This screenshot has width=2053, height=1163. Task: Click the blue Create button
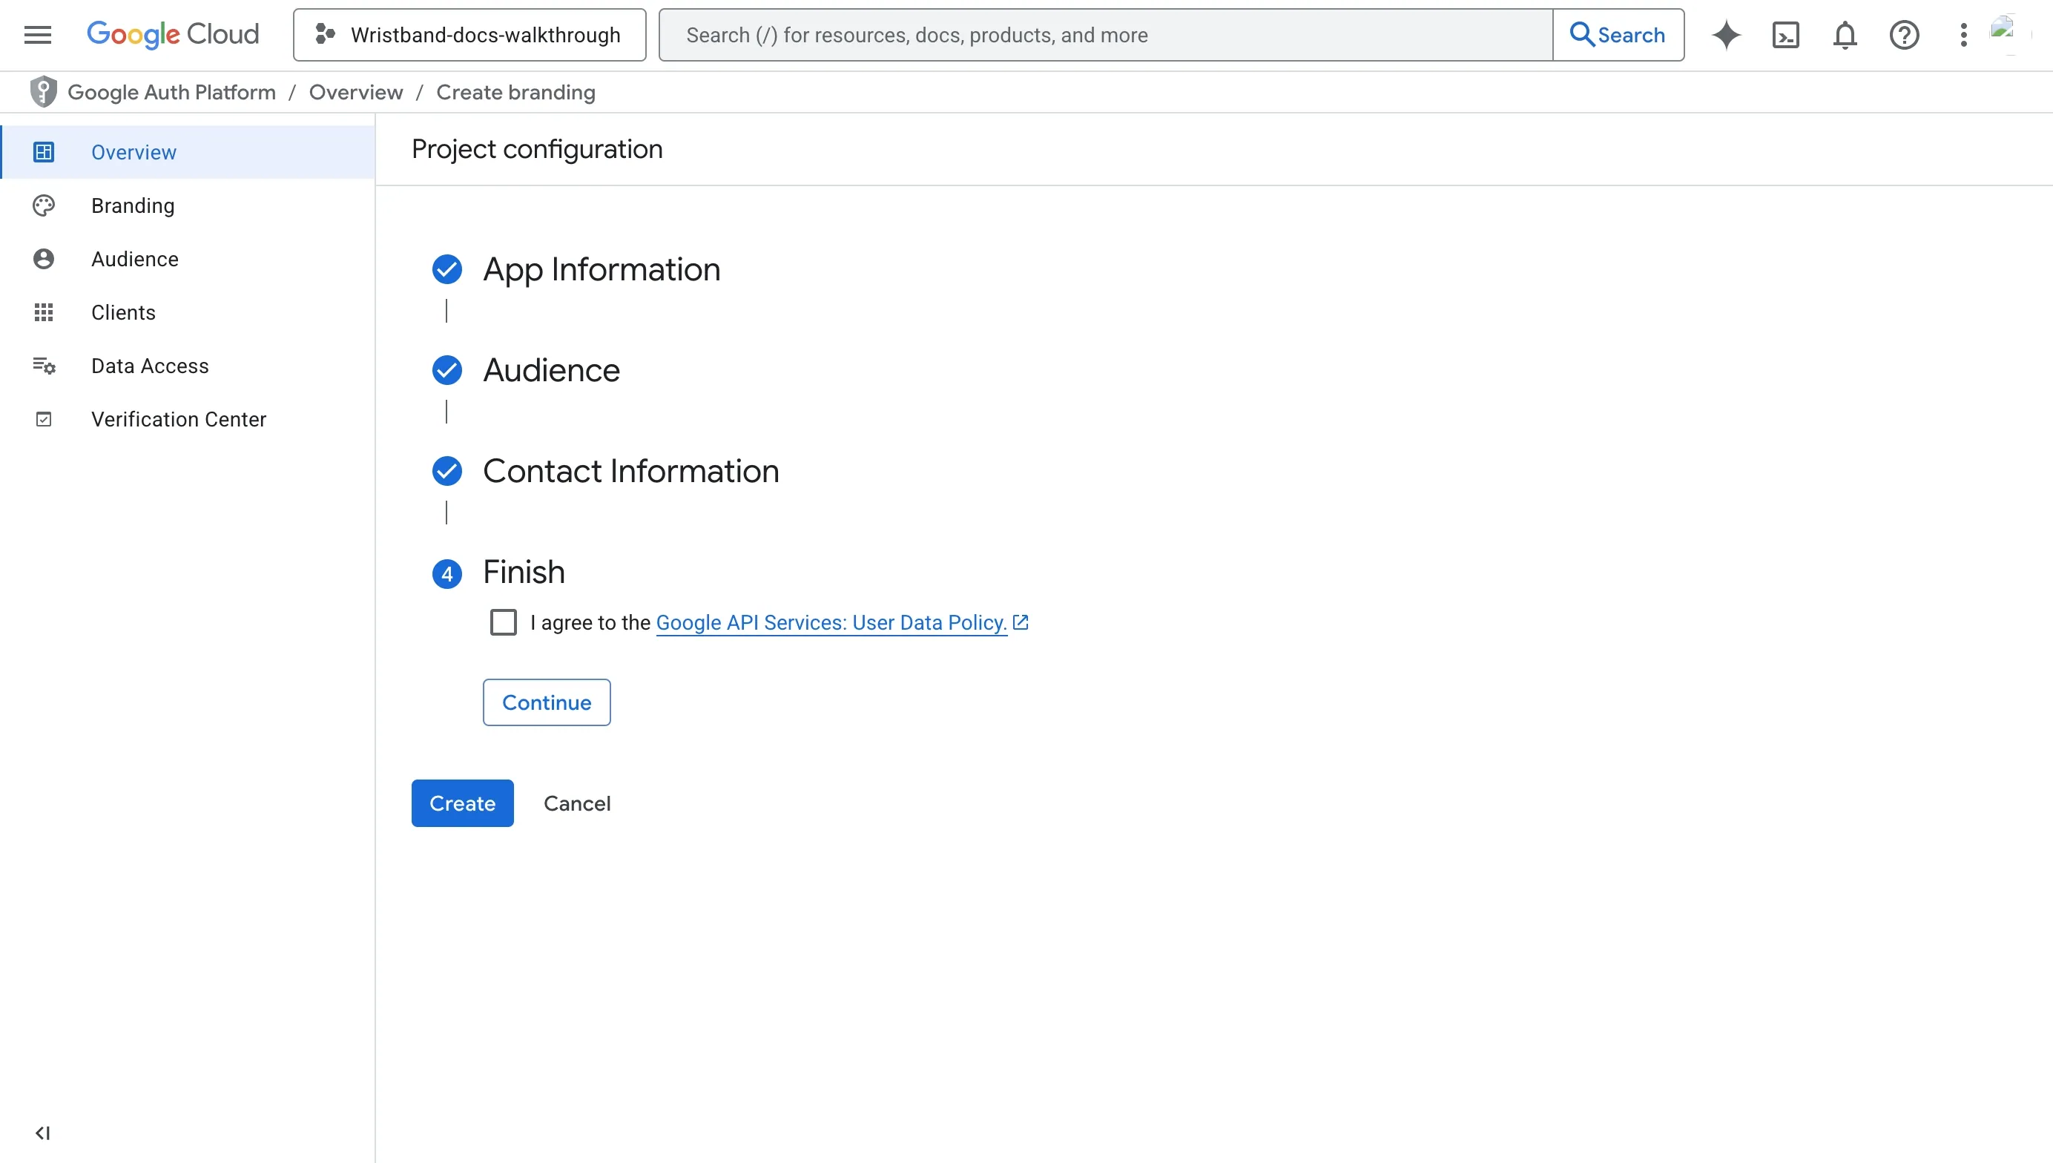[462, 803]
